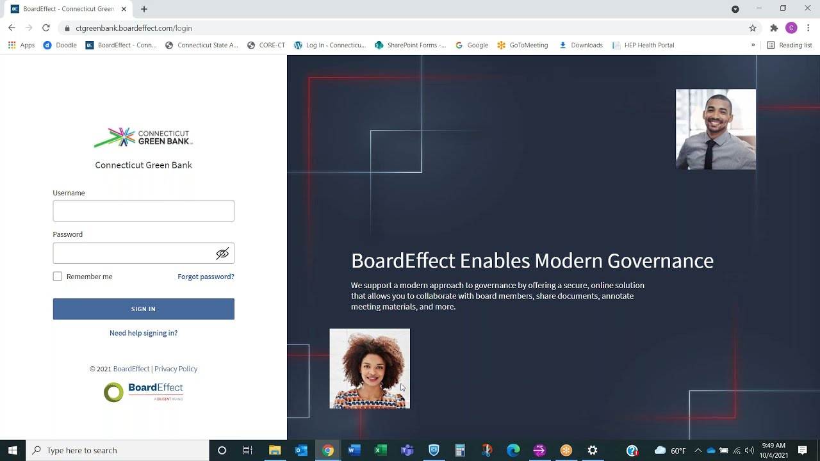820x461 pixels.
Task: Open Excel from taskbar
Action: click(x=381, y=450)
